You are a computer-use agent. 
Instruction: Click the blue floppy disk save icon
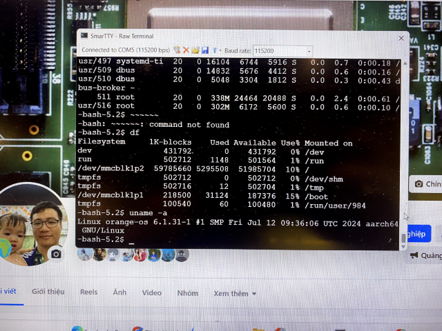coord(204,50)
